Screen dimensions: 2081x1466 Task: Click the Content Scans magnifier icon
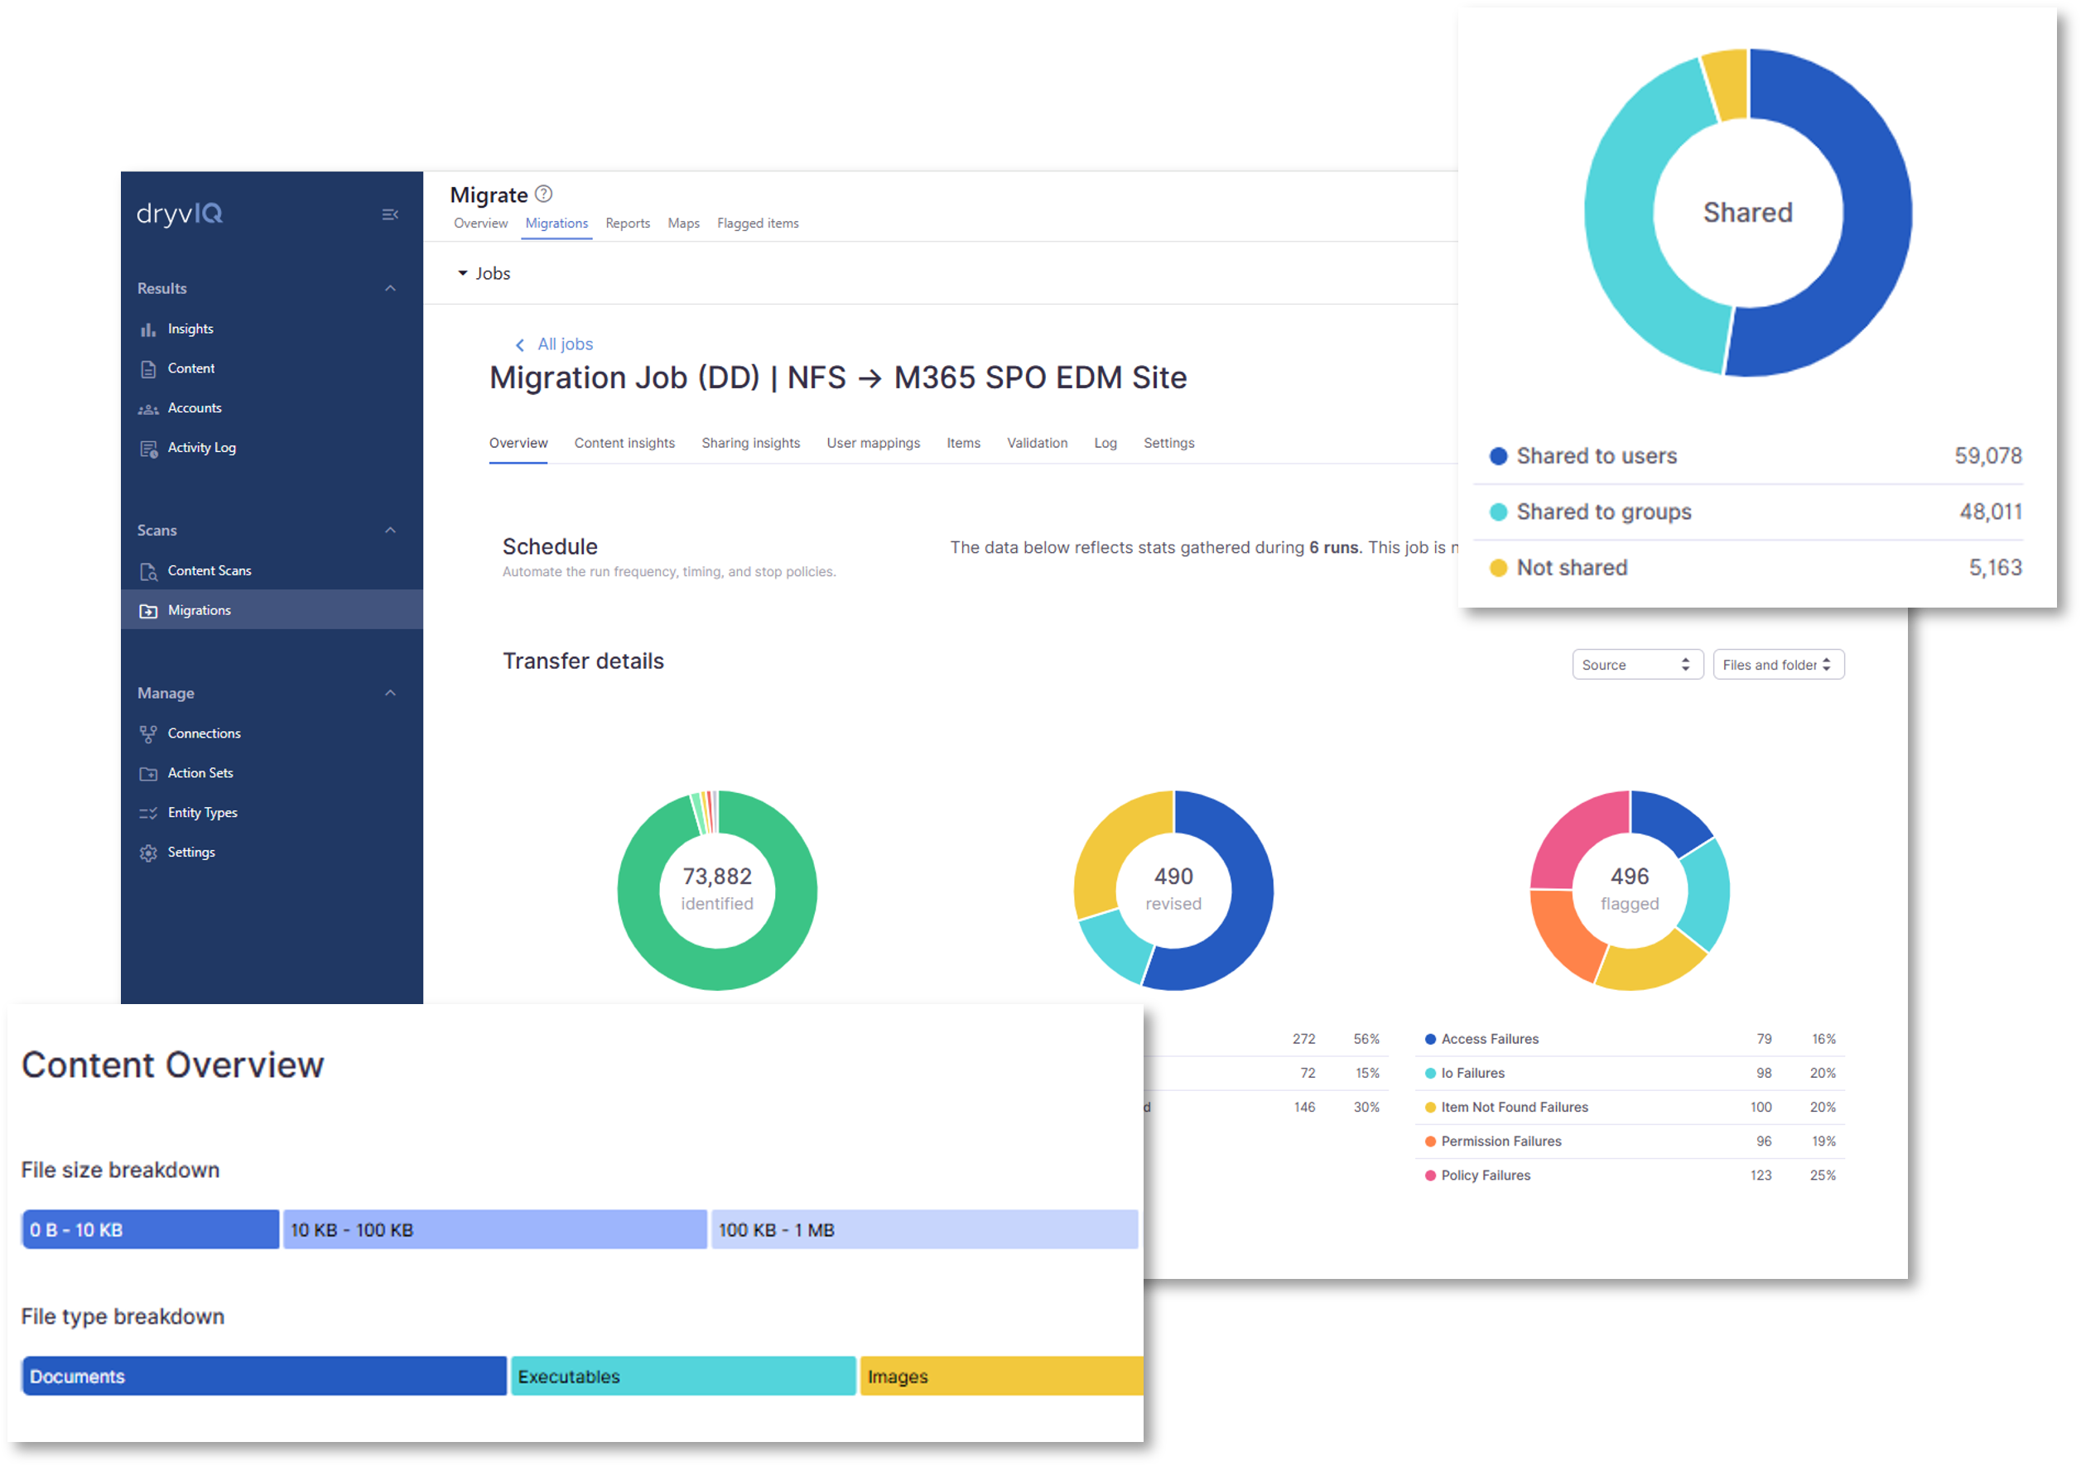pyautogui.click(x=147, y=571)
